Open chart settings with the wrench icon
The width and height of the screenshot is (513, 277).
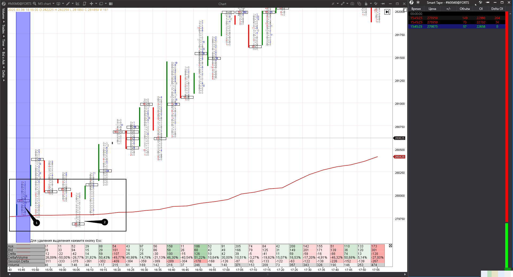(x=376, y=4)
